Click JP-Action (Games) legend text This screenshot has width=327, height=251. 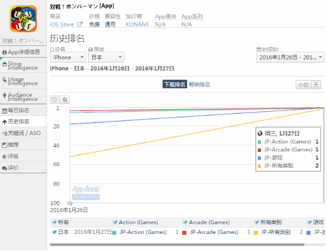(x=143, y=232)
